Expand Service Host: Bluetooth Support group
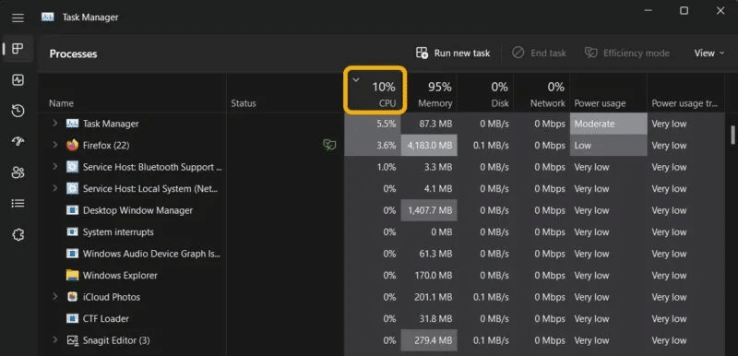Viewport: 738px width, 356px height. [55, 167]
